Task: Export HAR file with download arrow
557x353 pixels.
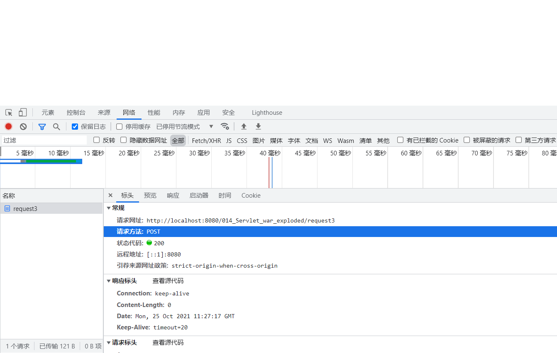Action: (258, 126)
